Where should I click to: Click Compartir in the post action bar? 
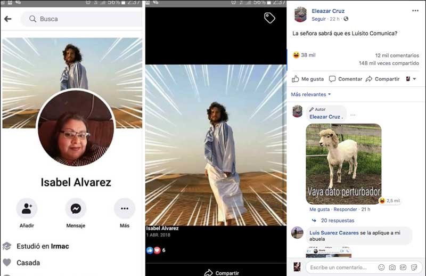pos(382,79)
